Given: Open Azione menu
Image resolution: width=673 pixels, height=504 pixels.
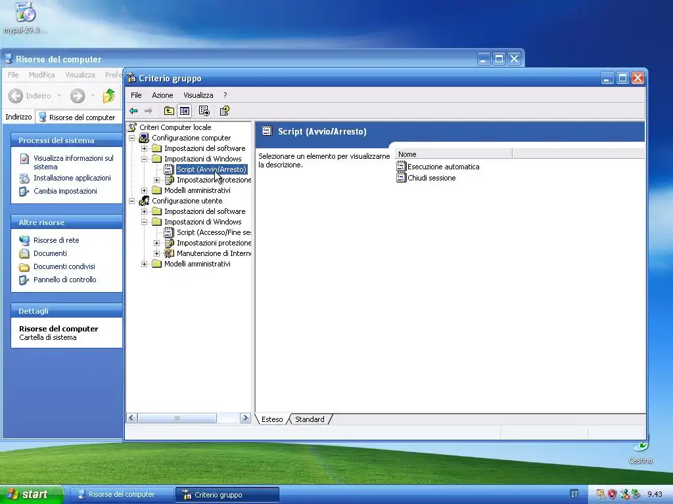Looking at the screenshot, I should [x=162, y=95].
